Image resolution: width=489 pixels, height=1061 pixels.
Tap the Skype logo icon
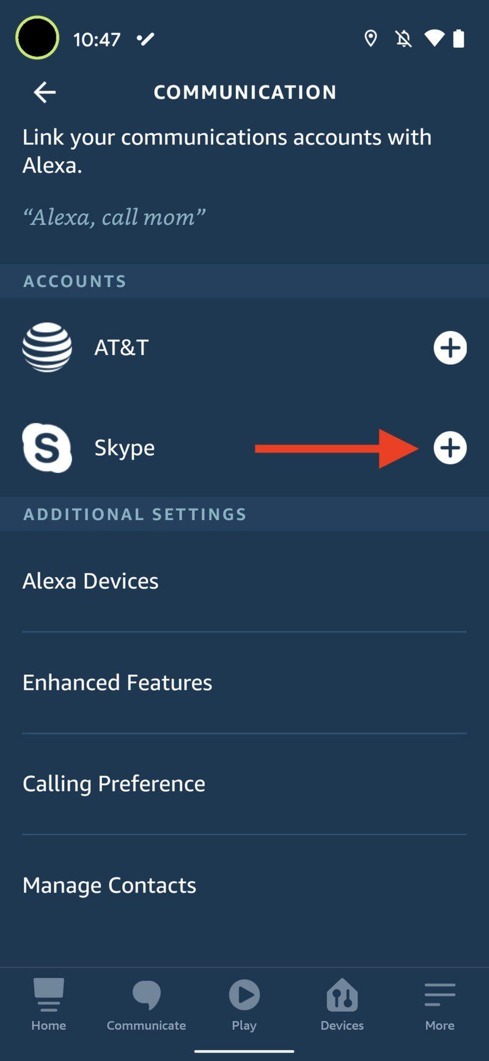[47, 448]
